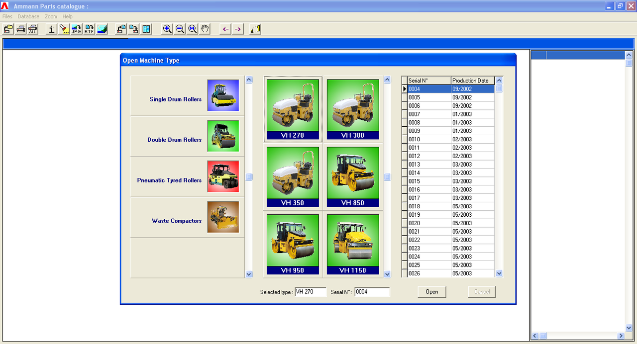Click the magnifier icon marked M

click(x=193, y=29)
